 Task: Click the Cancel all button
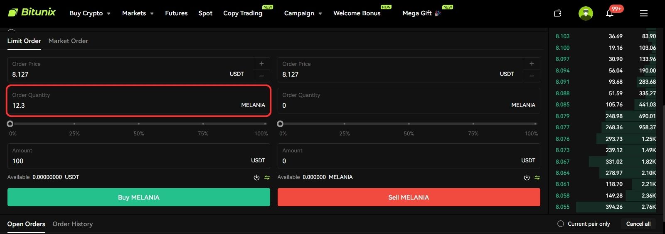[x=638, y=224]
